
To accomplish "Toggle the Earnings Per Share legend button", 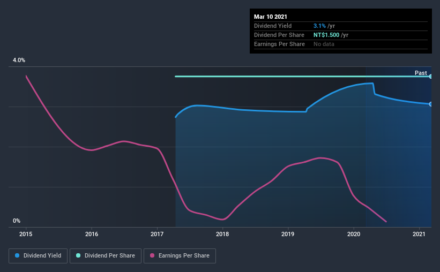I will 180,256.
